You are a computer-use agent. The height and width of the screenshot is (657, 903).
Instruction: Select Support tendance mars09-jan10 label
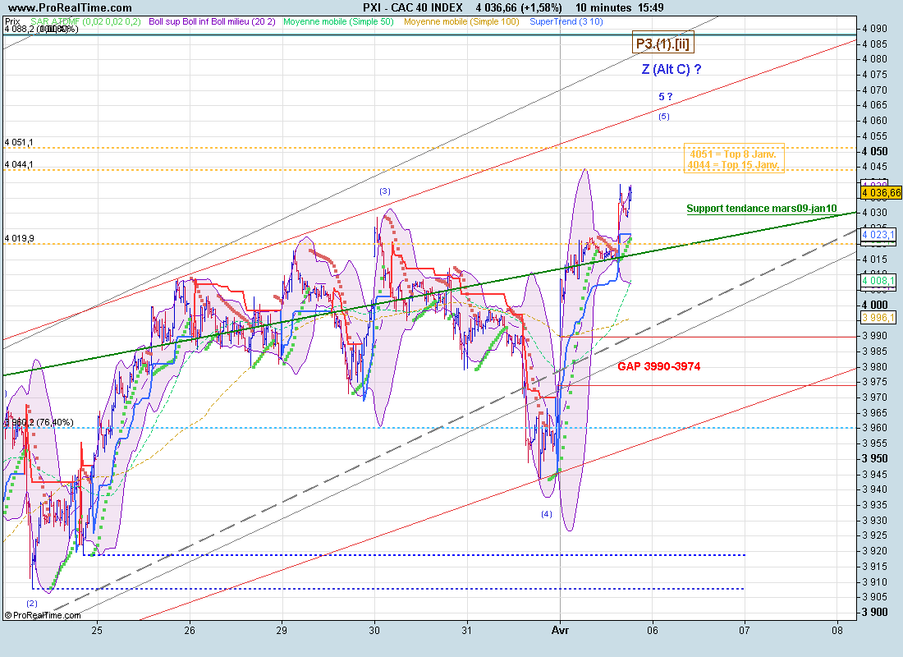coord(761,209)
